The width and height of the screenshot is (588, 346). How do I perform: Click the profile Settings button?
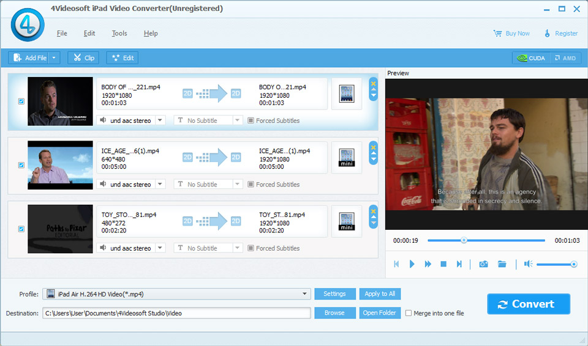tap(335, 293)
